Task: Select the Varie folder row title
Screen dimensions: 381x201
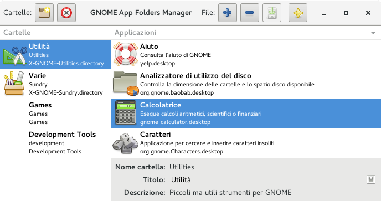Action: 37,76
